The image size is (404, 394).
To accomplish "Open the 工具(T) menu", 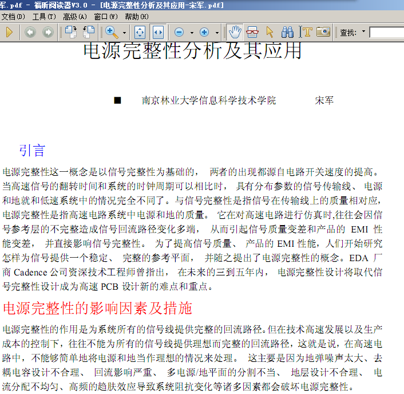I will pos(44,17).
